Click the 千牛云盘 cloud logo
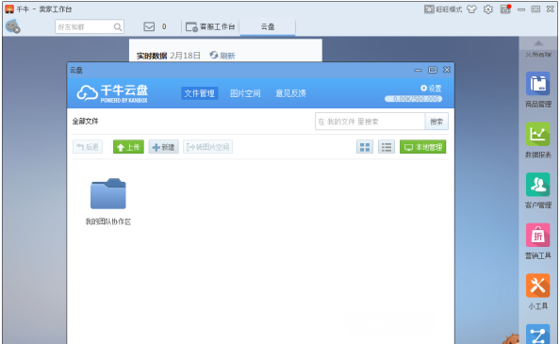 point(112,93)
